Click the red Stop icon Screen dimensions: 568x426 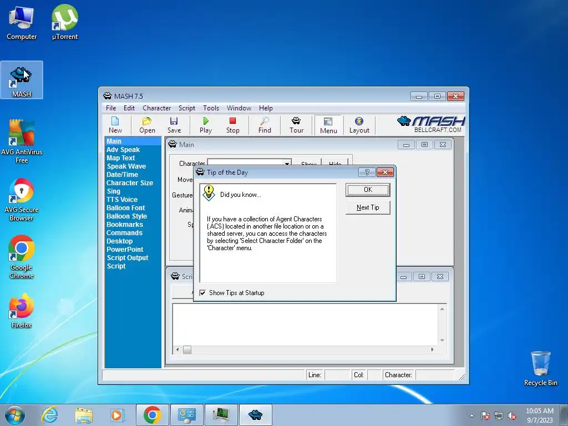coord(232,125)
